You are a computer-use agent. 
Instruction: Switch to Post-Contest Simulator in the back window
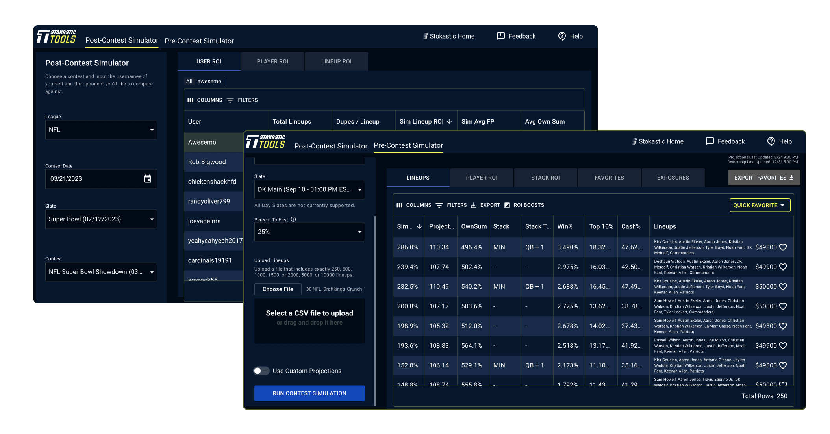pyautogui.click(x=122, y=40)
